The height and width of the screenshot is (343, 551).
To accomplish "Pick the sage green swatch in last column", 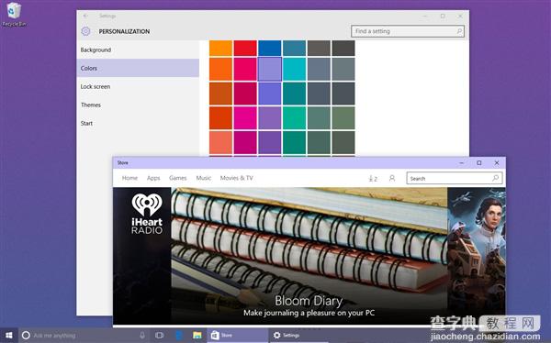I will point(343,118).
